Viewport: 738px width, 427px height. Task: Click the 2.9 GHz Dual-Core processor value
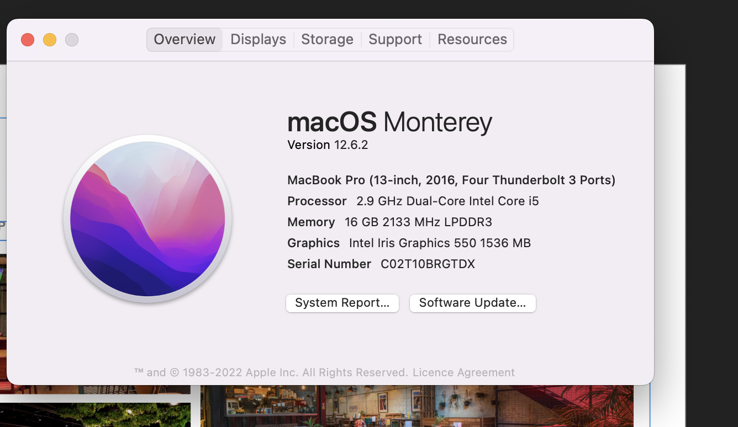click(x=447, y=201)
